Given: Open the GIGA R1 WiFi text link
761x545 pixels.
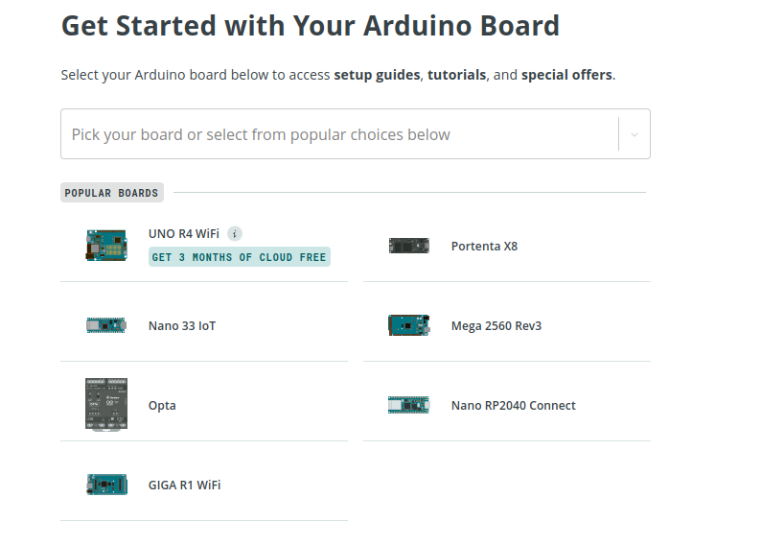Looking at the screenshot, I should (184, 486).
